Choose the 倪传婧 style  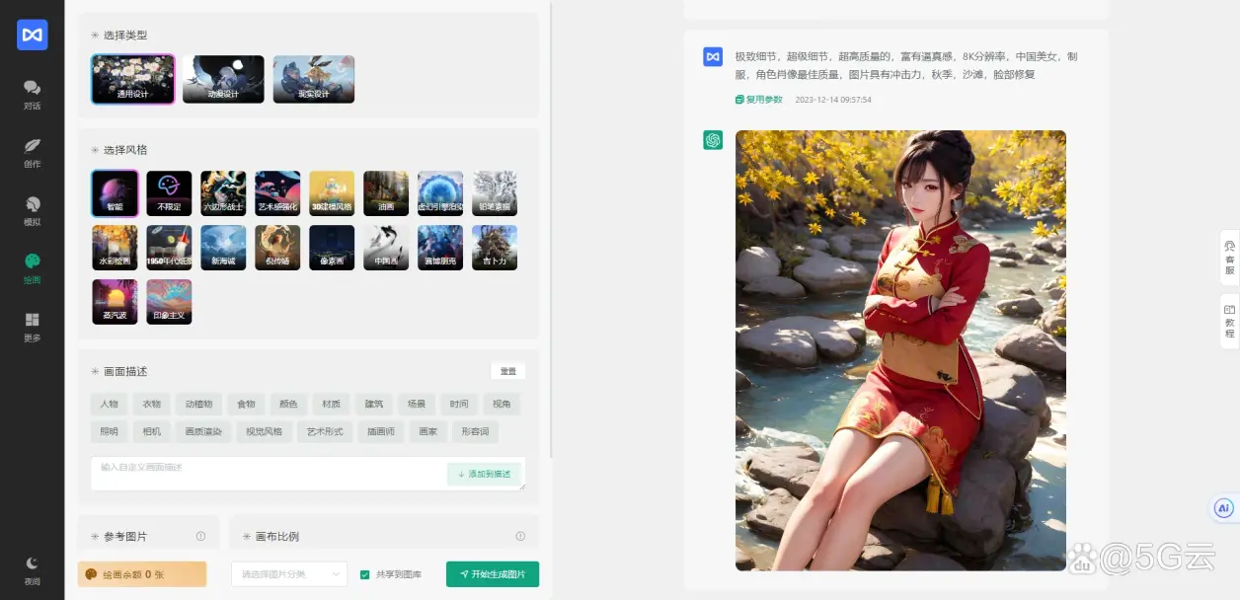tap(277, 248)
